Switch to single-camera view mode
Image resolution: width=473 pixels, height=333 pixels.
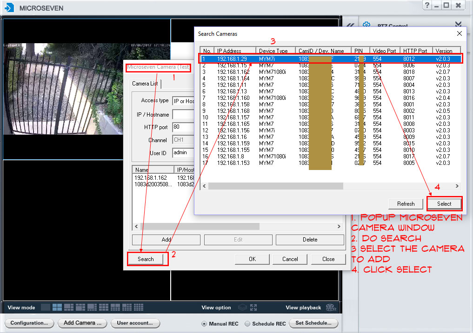coord(46,307)
